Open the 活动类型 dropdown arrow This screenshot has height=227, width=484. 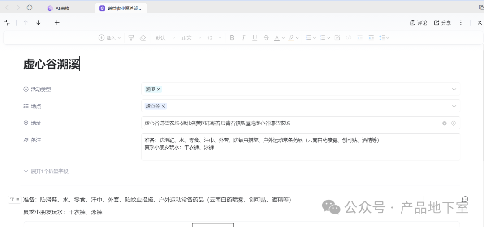pyautogui.click(x=454, y=90)
